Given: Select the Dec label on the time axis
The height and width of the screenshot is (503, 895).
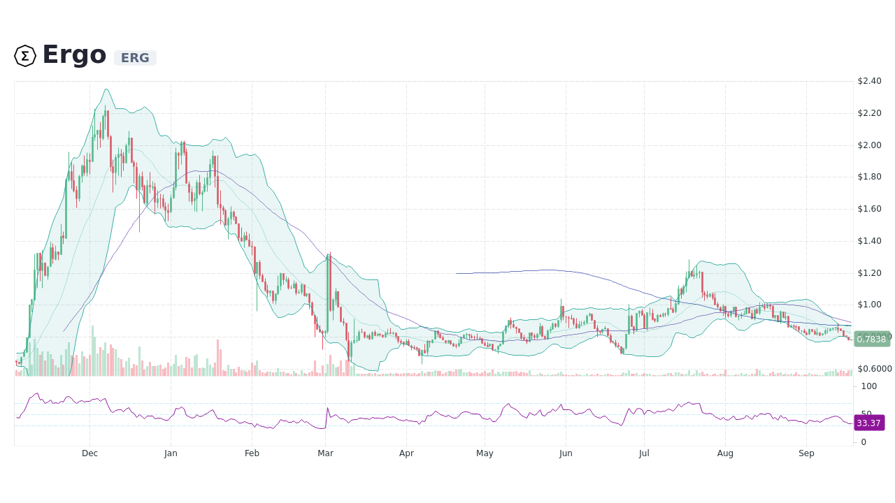Looking at the screenshot, I should (89, 453).
